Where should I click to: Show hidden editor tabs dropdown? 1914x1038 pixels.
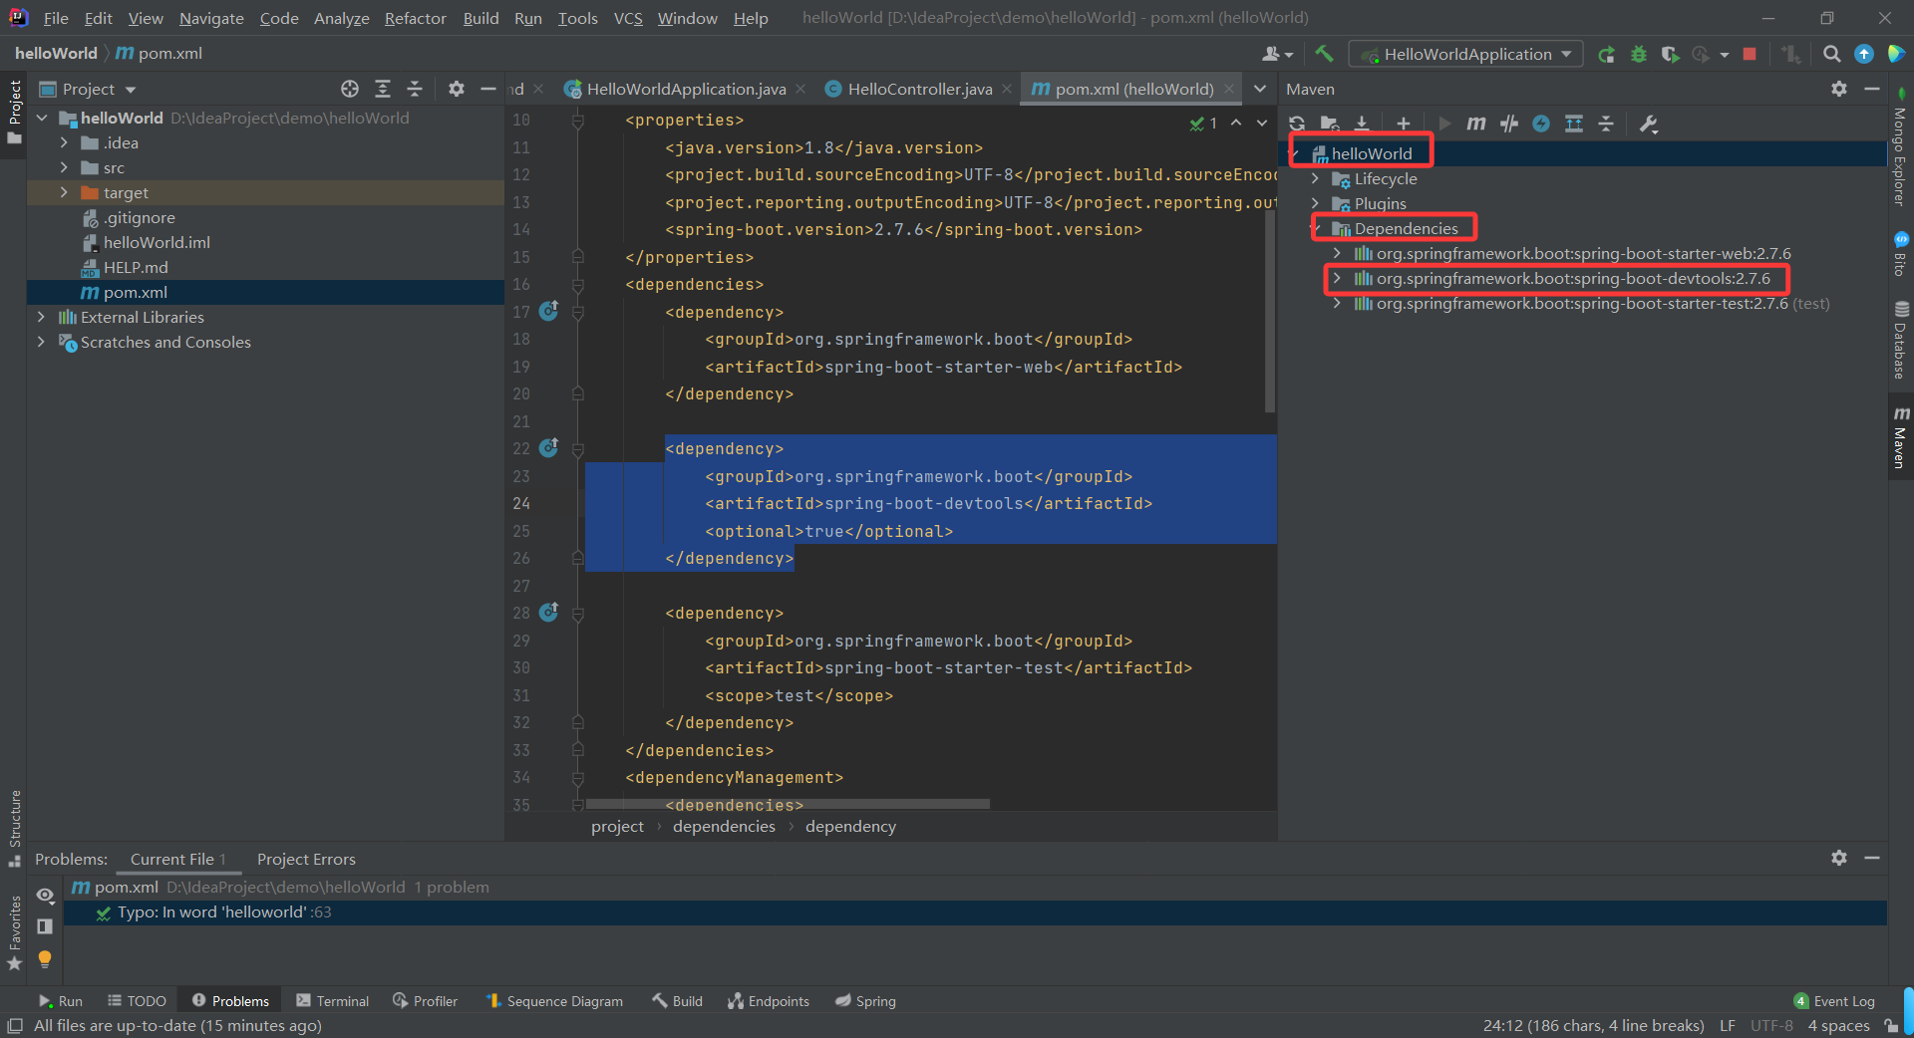click(x=1260, y=89)
